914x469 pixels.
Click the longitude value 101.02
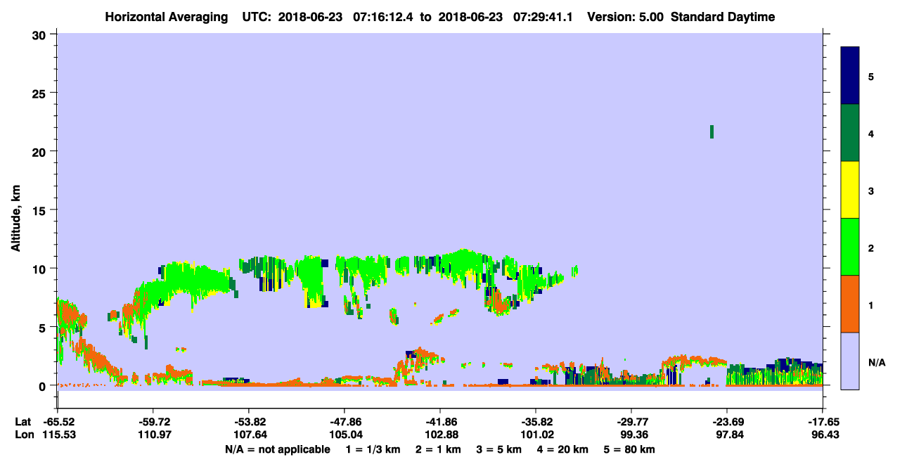536,435
